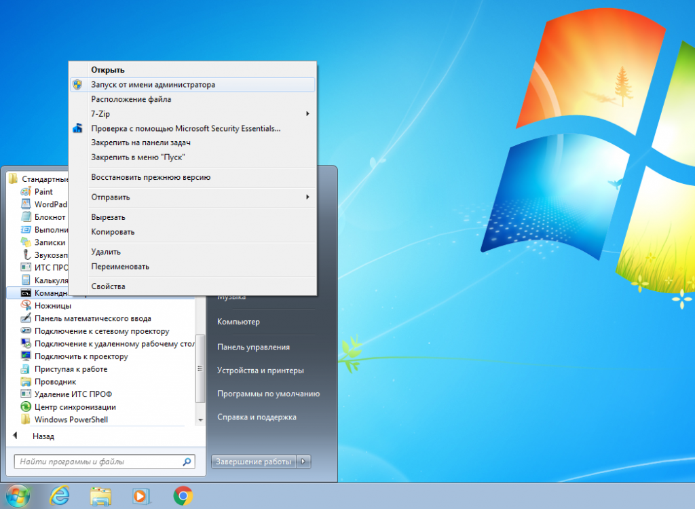Click the Блокнот notepad icon
The width and height of the screenshot is (695, 509).
point(26,216)
